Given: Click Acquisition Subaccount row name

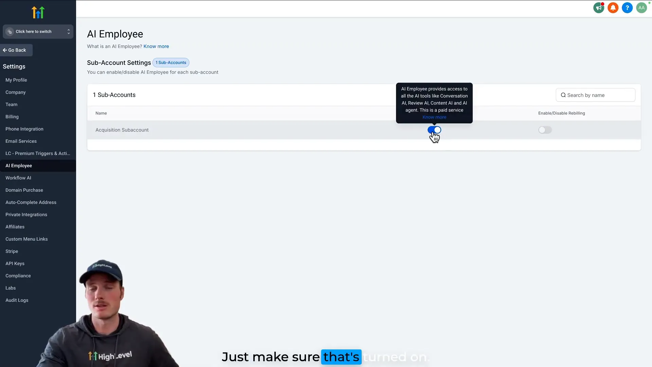Looking at the screenshot, I should click(122, 130).
